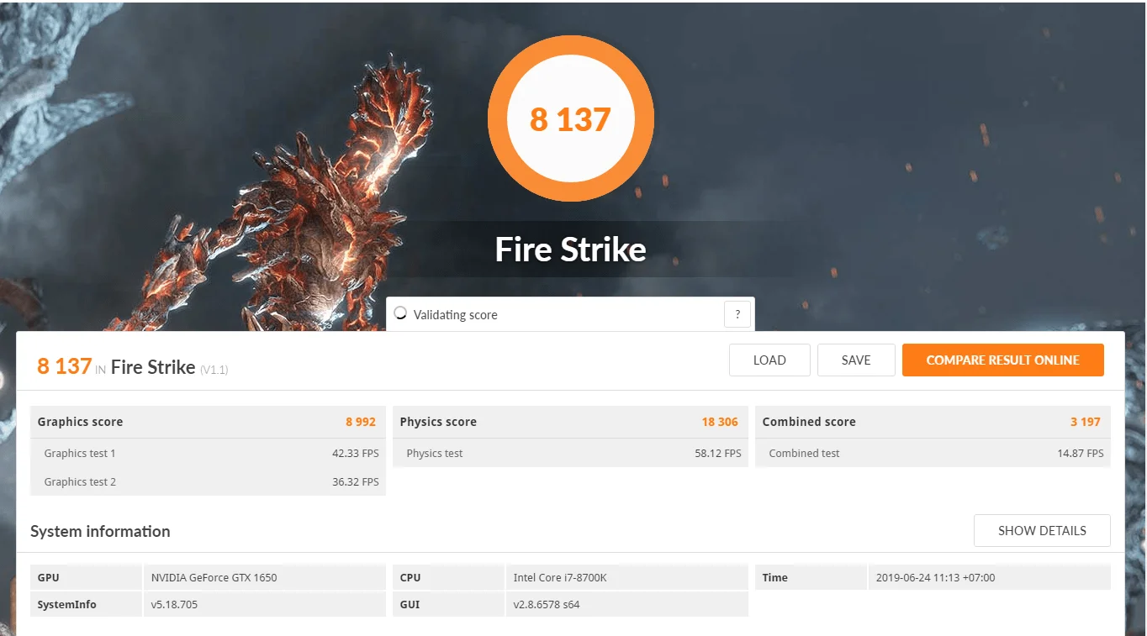Click the Graphics test 1 row label
Screen dimensions: 1147x636
[80, 453]
